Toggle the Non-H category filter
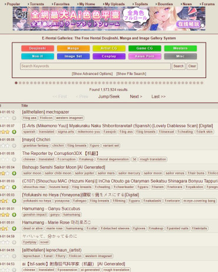The height and width of the screenshot is (272, 218). click(x=38, y=56)
